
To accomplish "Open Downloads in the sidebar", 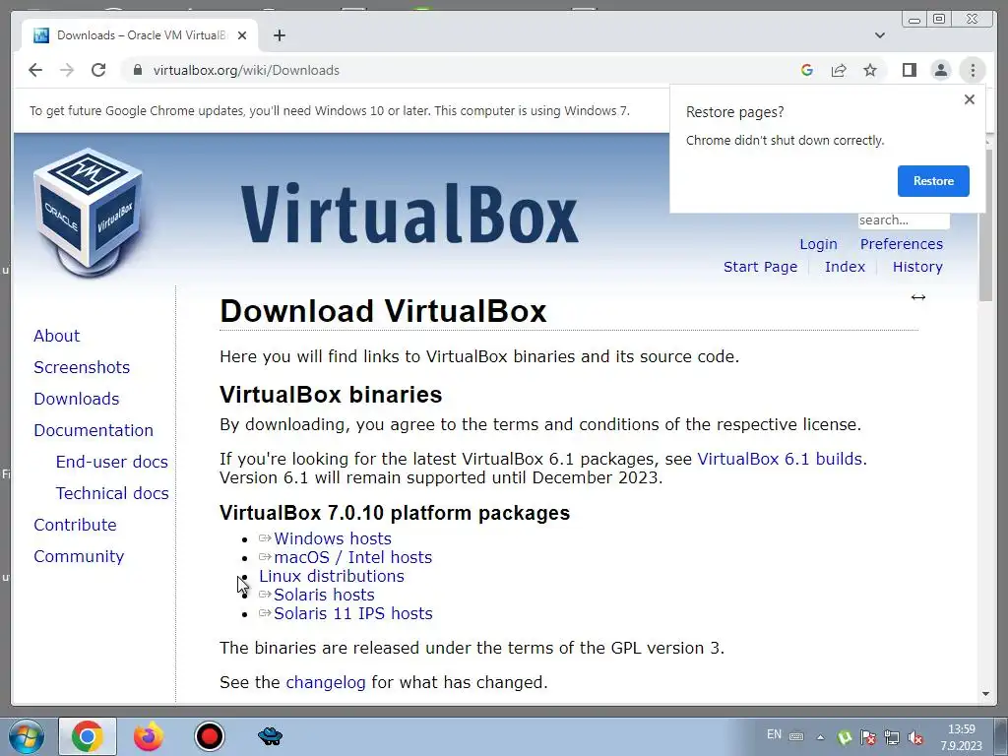I will [77, 399].
